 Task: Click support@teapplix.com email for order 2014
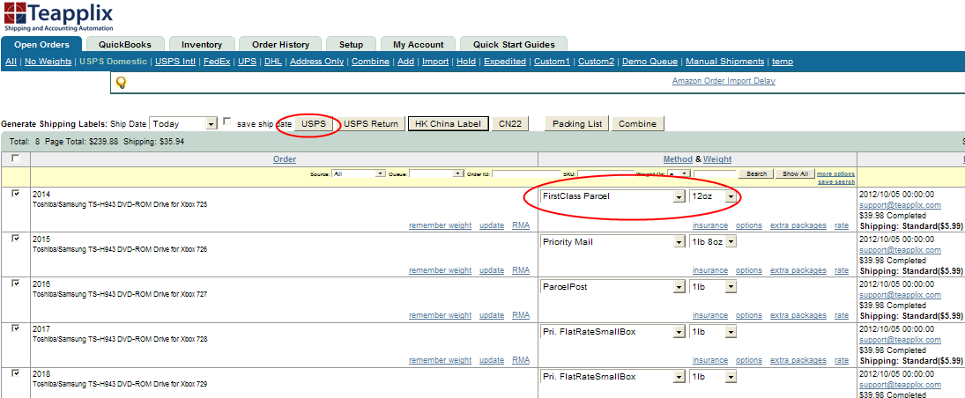click(x=901, y=205)
